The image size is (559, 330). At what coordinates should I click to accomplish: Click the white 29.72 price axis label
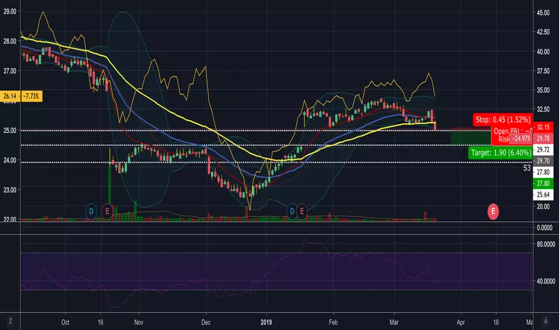[x=543, y=149]
